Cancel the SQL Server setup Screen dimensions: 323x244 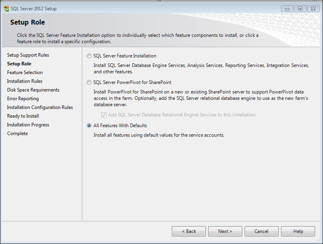pos(261,231)
